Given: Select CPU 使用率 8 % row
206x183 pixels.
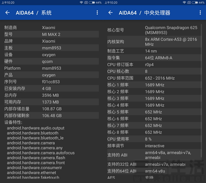Looking at the screenshot, I should 154,139.
